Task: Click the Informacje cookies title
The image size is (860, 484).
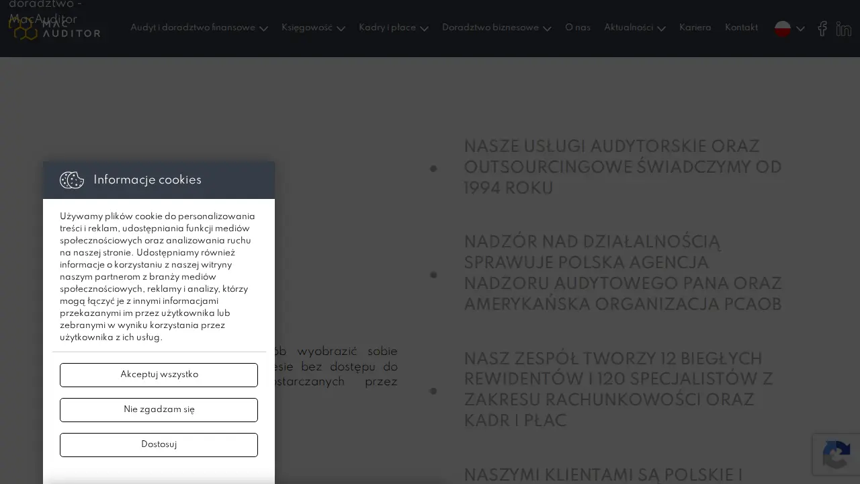Action: click(x=147, y=180)
